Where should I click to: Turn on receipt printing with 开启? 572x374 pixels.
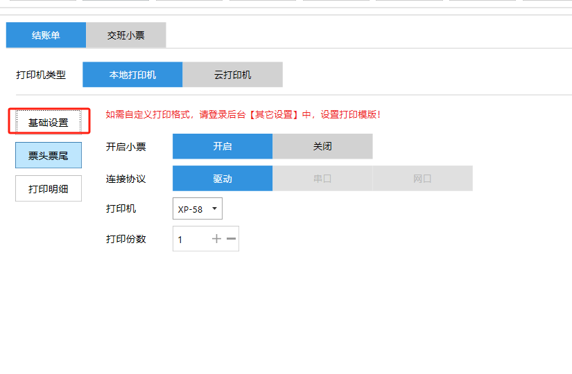pos(222,146)
